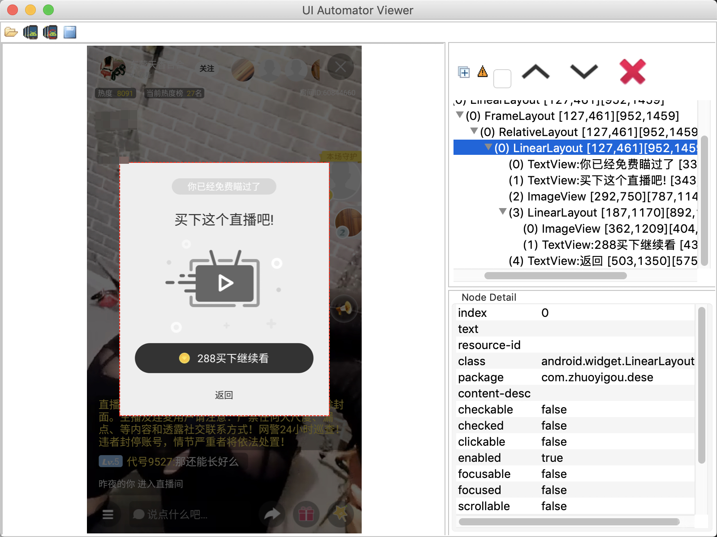Collapse the highlighted (0) LinearLayout node
The height and width of the screenshot is (537, 717).
489,147
